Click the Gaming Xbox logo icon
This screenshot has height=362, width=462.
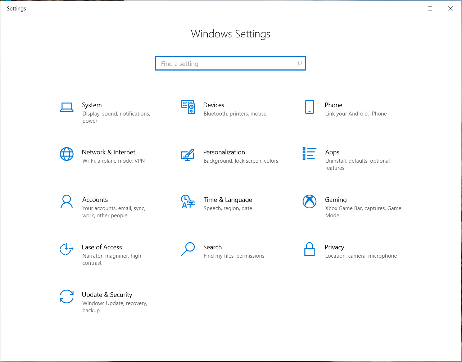point(309,202)
